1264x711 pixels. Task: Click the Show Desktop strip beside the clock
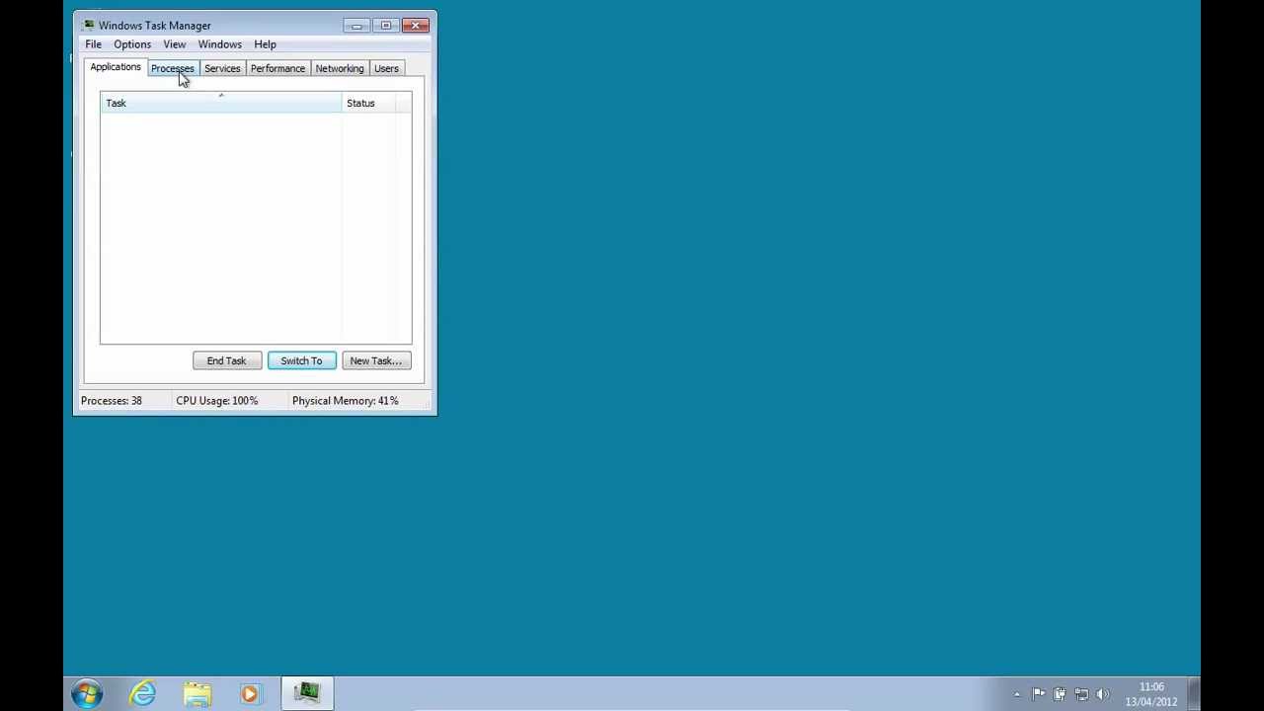tap(1193, 693)
